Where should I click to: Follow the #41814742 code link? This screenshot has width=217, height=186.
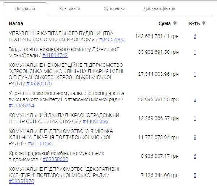(55, 55)
